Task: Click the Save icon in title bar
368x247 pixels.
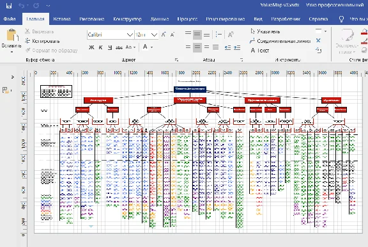Action: pyautogui.click(x=9, y=5)
